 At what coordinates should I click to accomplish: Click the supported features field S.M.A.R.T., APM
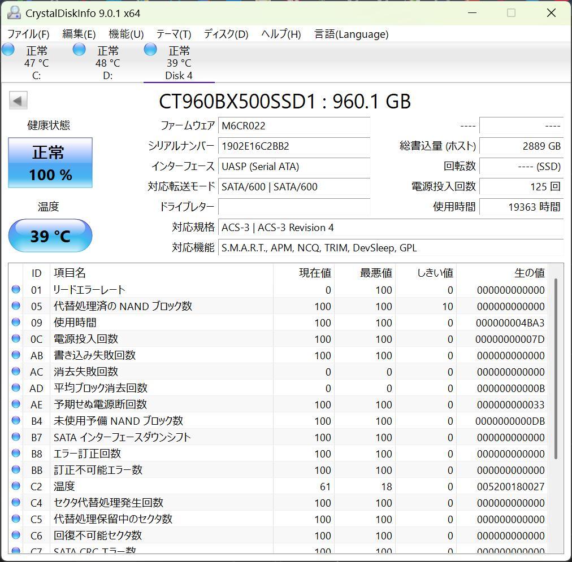pyautogui.click(x=391, y=248)
